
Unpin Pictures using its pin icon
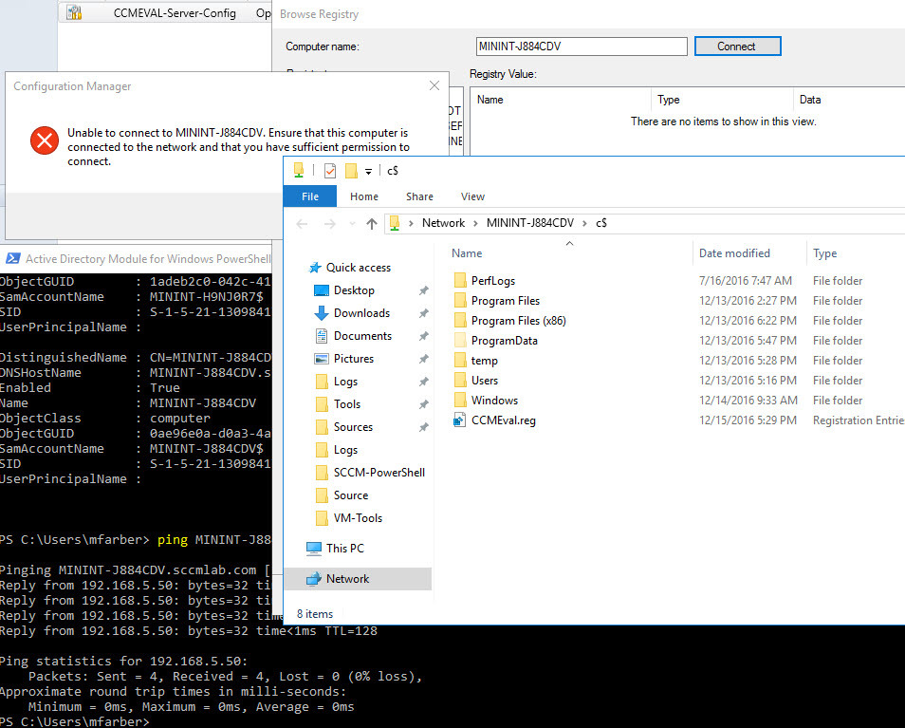point(424,359)
